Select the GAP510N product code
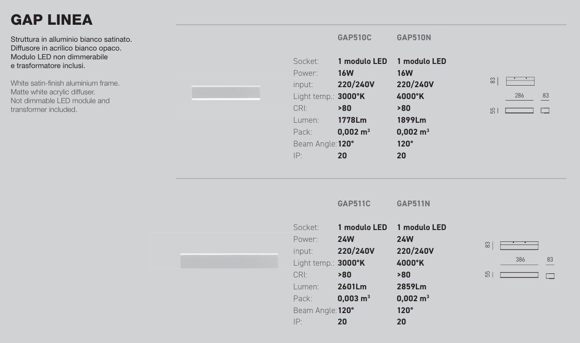Image resolution: width=580 pixels, height=343 pixels. tap(414, 38)
